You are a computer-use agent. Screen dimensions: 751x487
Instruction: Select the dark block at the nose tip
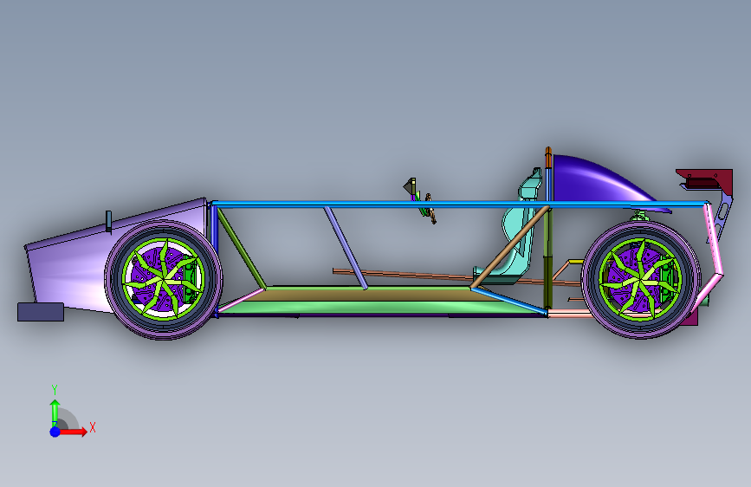41,312
